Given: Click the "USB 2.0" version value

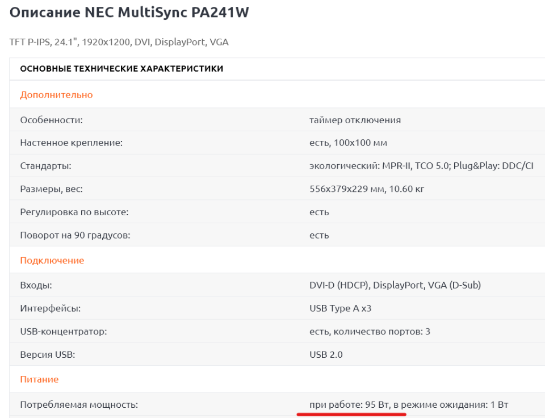Looking at the screenshot, I should [326, 354].
